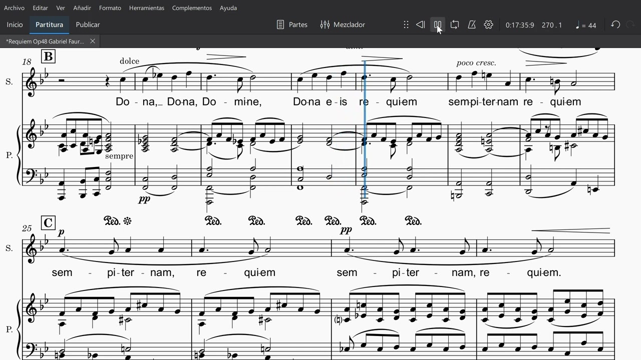Rewind playback to the start
This screenshot has width=641, height=360.
[x=421, y=24]
